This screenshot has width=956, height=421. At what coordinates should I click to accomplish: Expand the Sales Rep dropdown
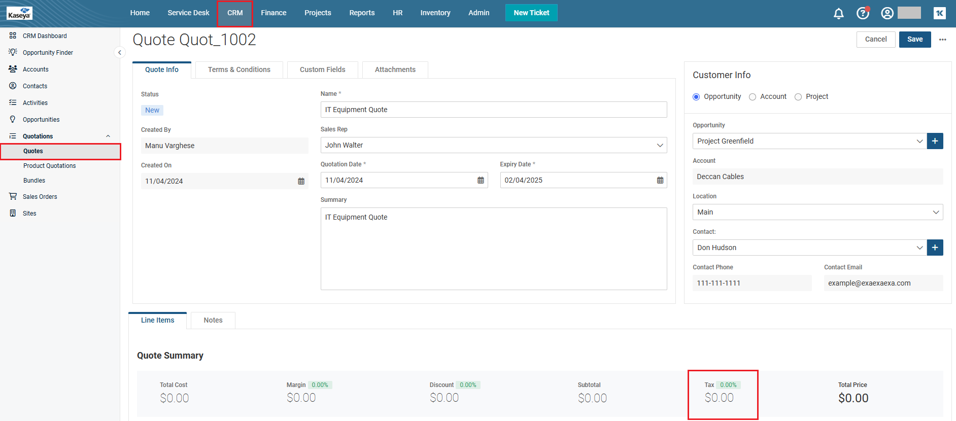pos(660,146)
